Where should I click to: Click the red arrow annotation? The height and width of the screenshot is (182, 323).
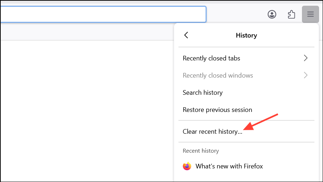262,122
